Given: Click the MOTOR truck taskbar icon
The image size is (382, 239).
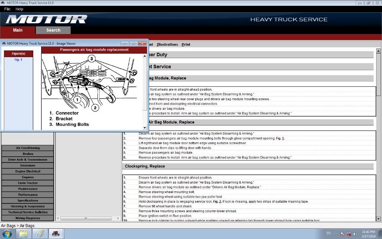Looking at the screenshot, I should (x=56, y=234).
